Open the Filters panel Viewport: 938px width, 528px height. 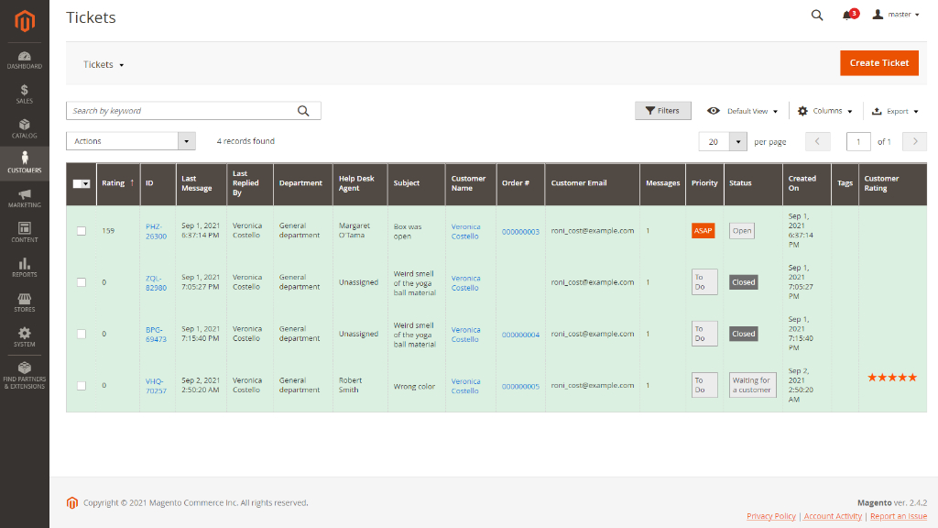pos(663,111)
